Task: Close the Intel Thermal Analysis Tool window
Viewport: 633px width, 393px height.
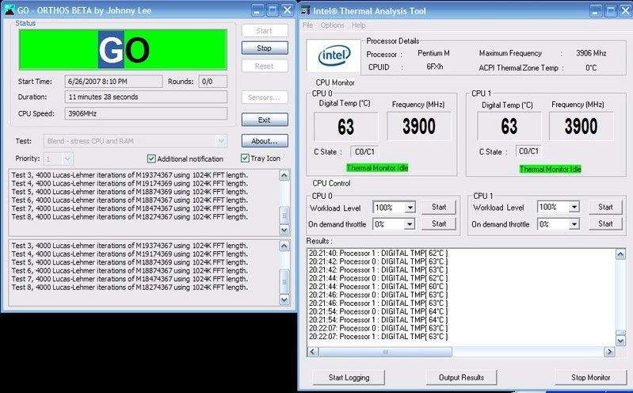Action: 625,11
